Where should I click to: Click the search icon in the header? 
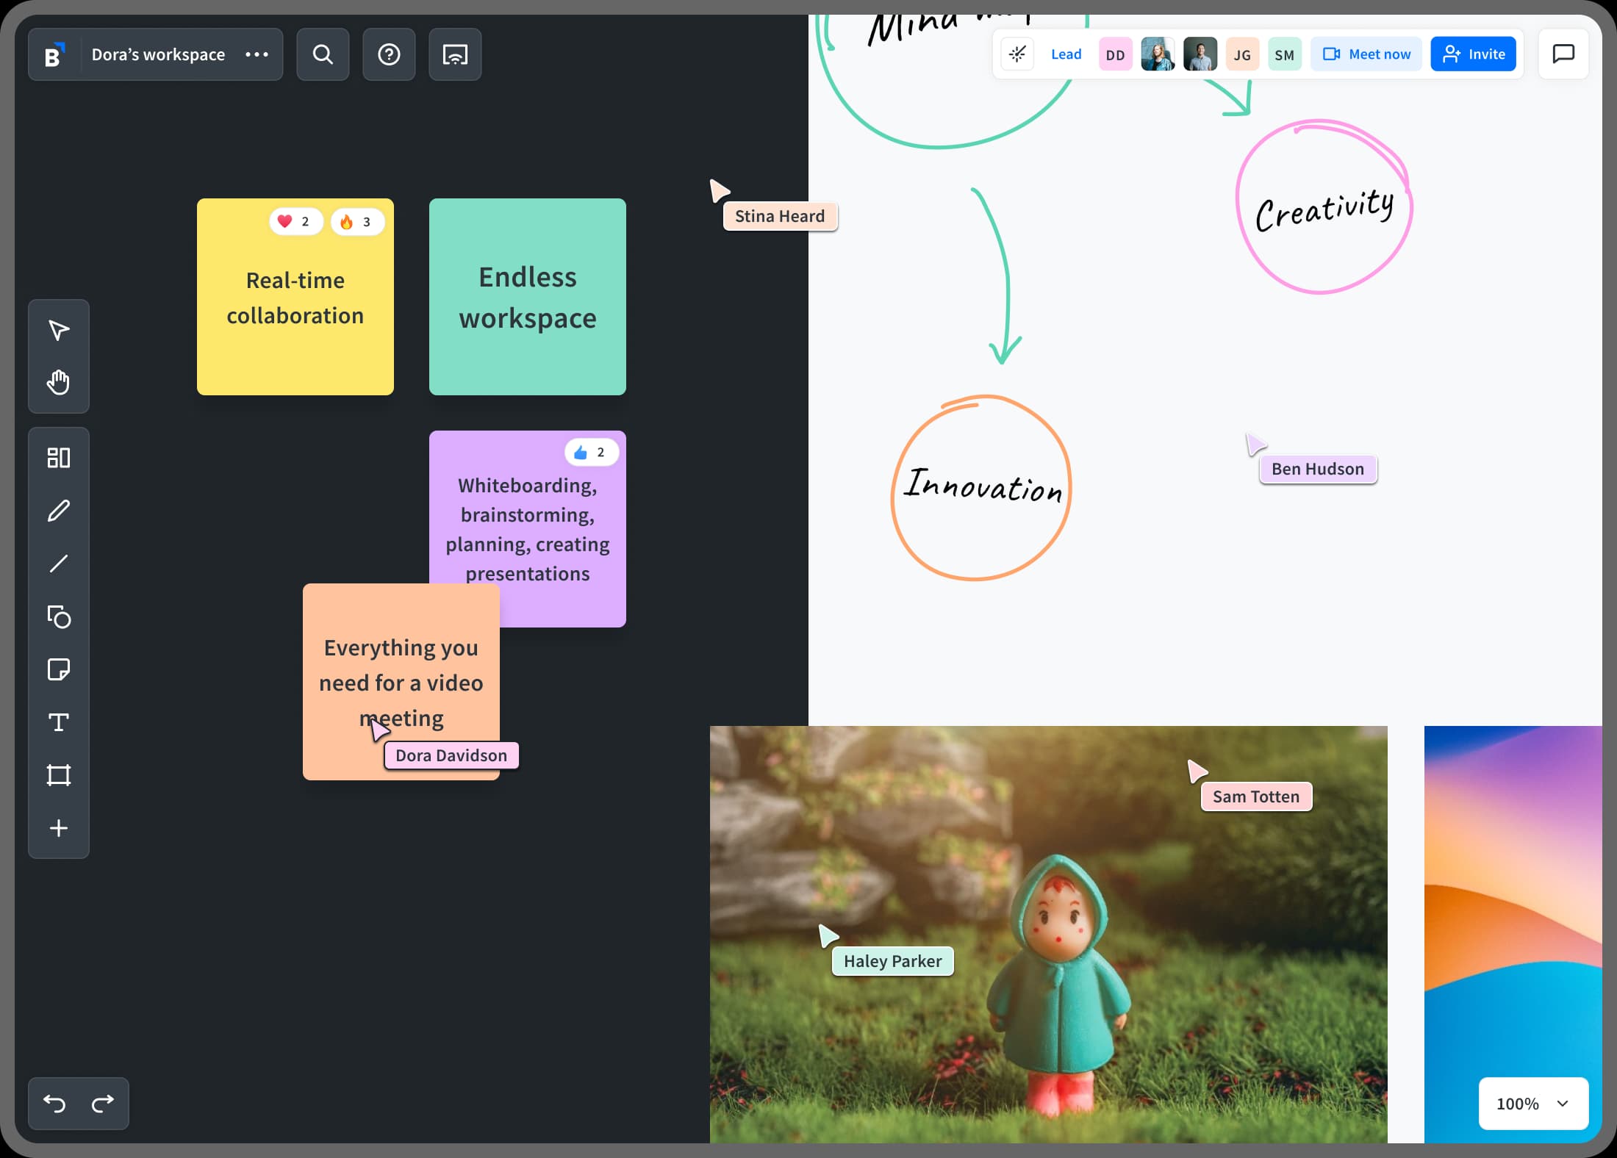tap(323, 54)
